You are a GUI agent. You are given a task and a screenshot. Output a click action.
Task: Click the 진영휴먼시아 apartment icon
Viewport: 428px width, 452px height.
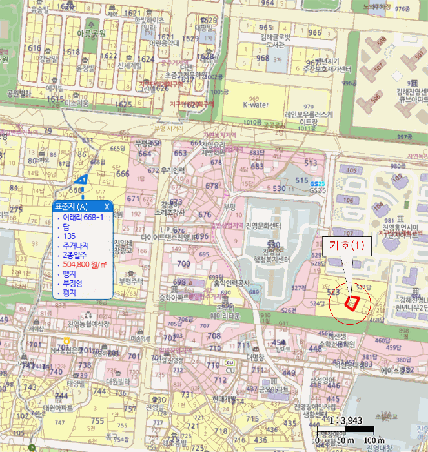[400, 219]
